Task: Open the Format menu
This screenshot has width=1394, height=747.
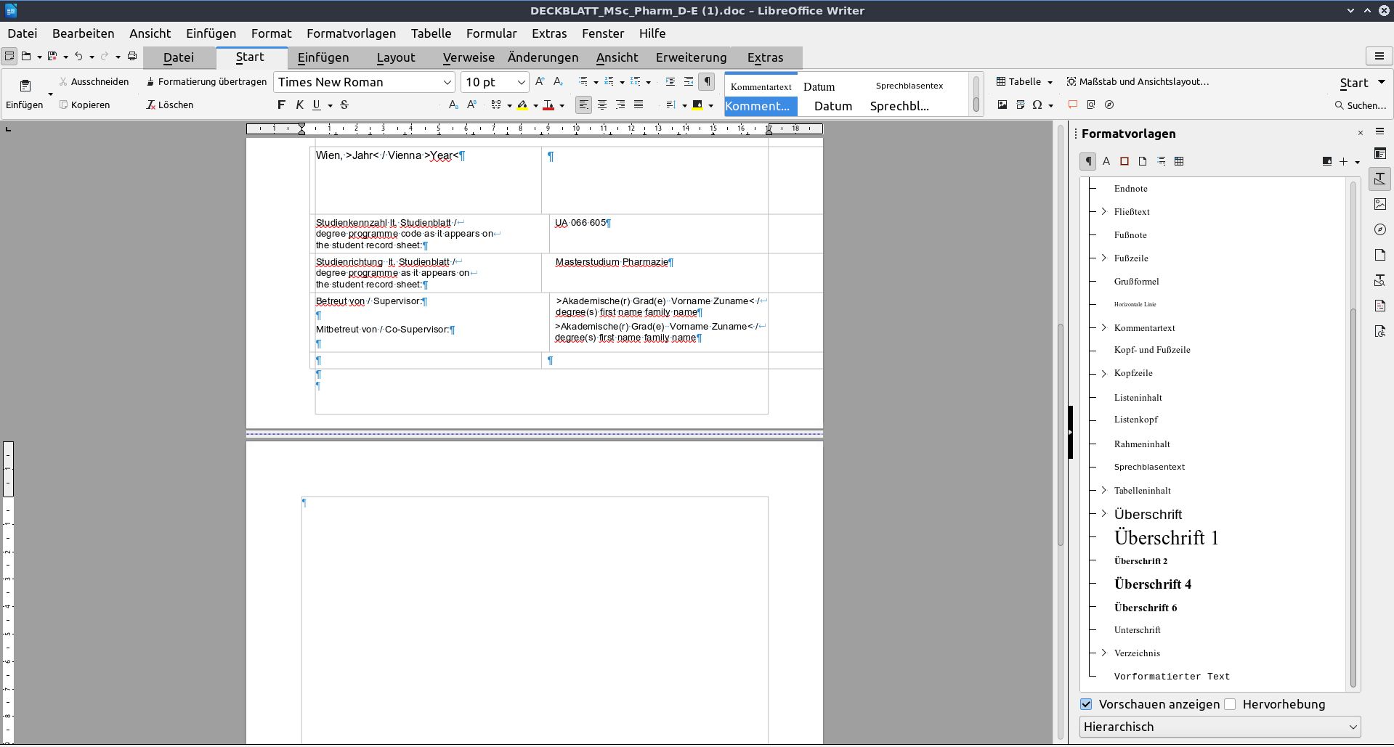Action: tap(271, 33)
